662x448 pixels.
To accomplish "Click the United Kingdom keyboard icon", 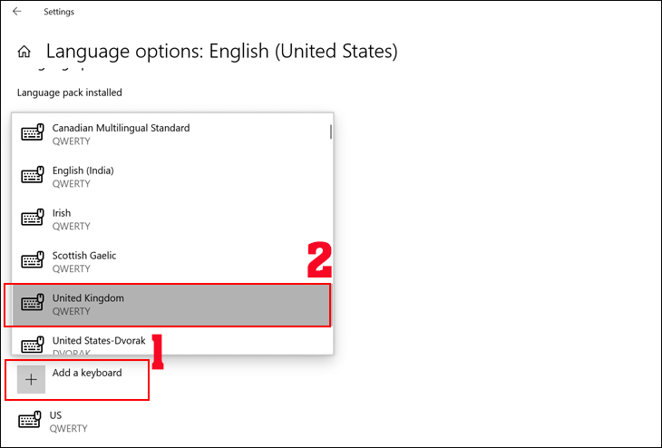I will 33,304.
